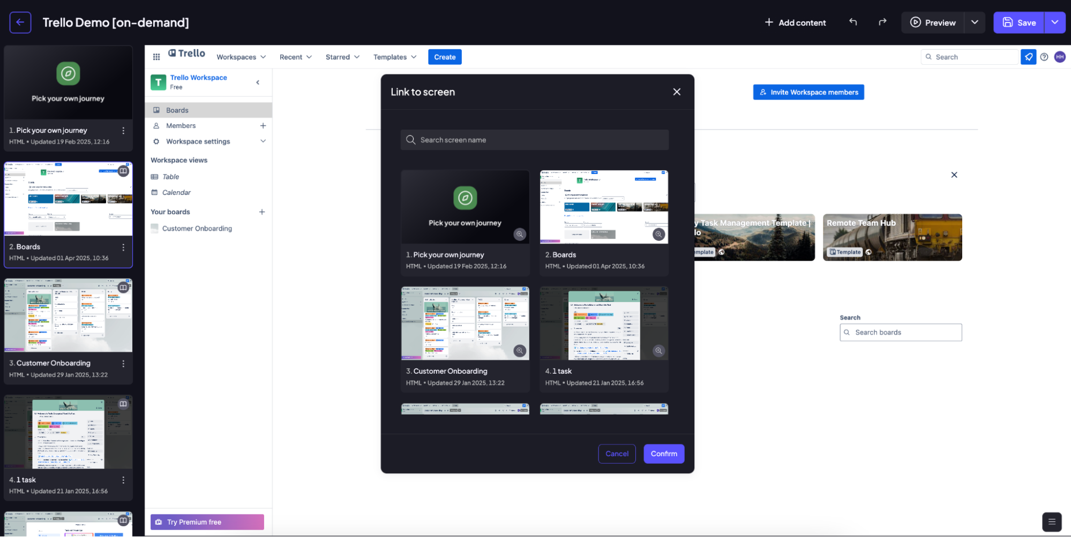Click the back arrow button

tap(20, 22)
